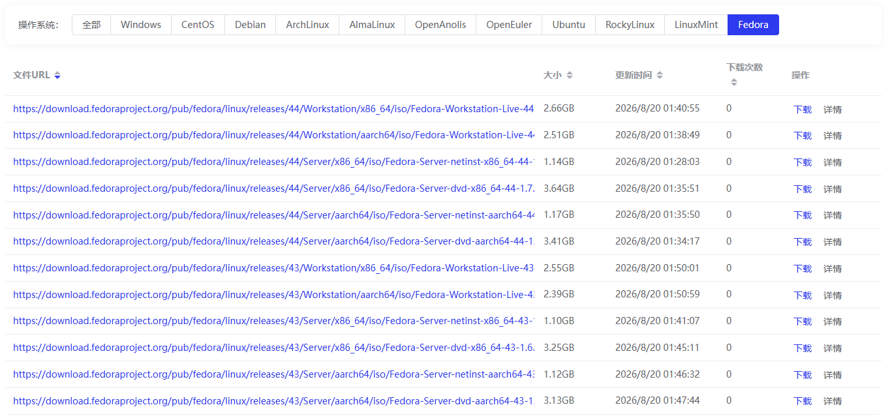
Task: View 详情 for the 2.66GB file
Action: point(833,110)
